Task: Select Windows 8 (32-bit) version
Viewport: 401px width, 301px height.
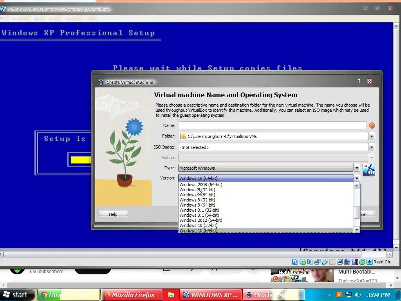Action: [266, 200]
